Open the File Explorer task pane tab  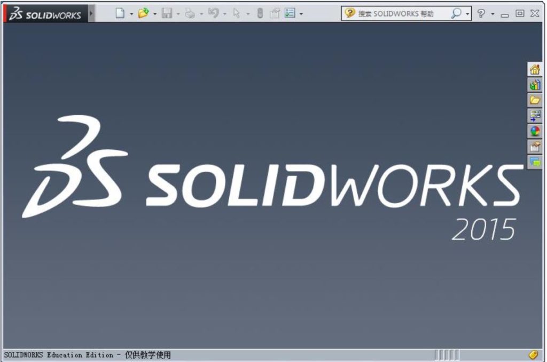(535, 100)
